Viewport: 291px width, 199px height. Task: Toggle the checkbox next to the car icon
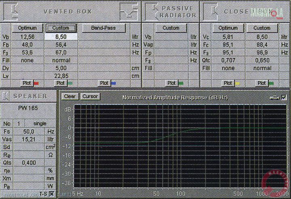click(284, 97)
